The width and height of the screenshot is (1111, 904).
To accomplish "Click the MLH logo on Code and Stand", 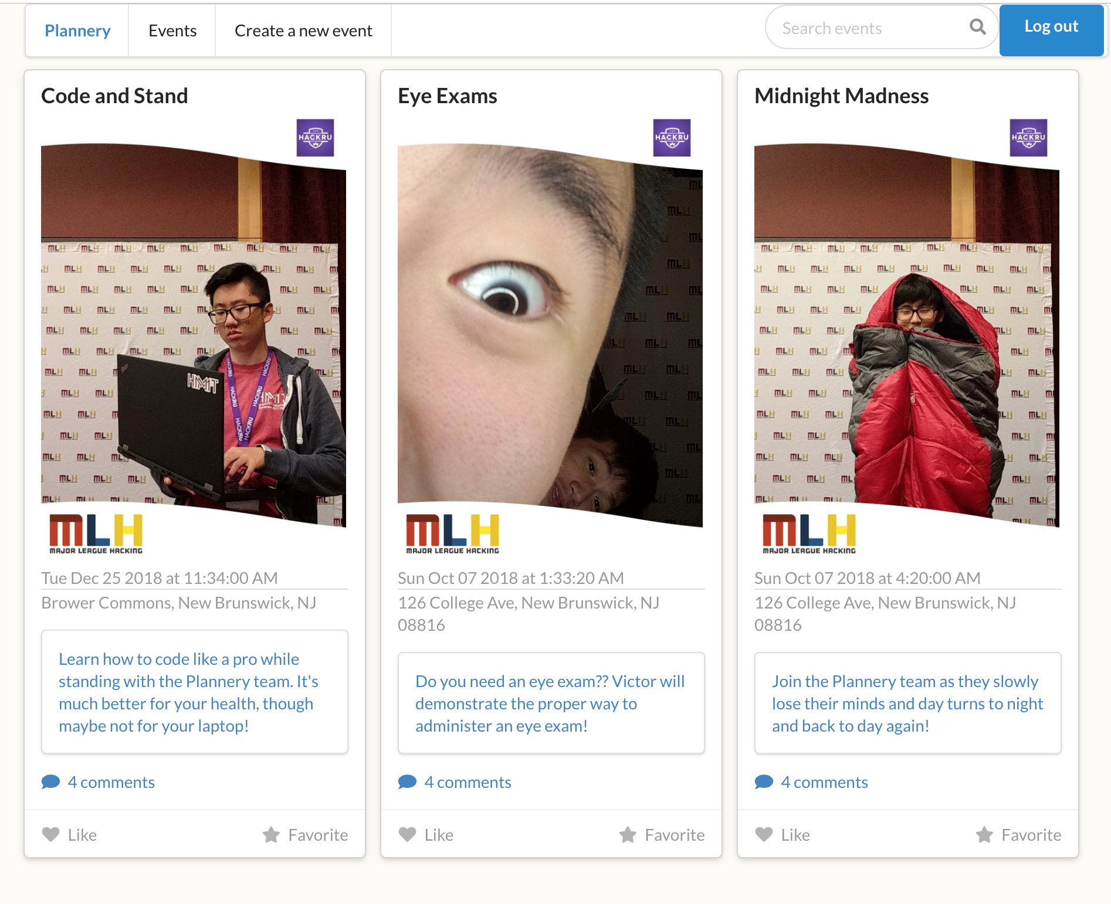I will click(x=96, y=533).
